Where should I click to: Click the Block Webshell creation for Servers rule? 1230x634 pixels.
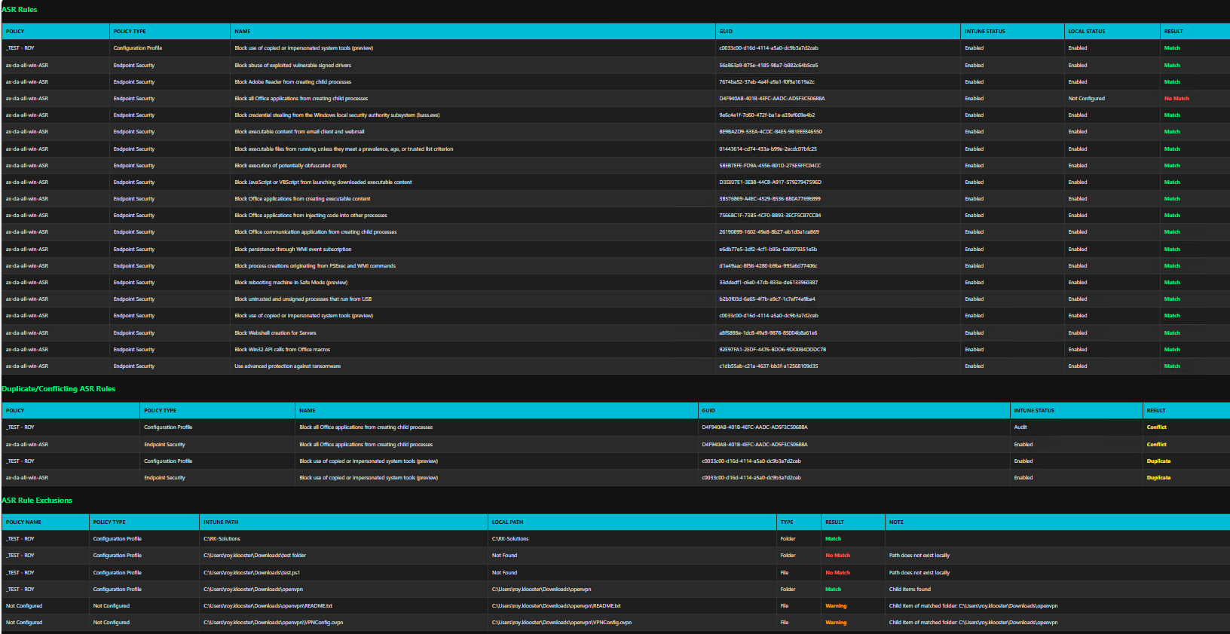[x=275, y=333]
